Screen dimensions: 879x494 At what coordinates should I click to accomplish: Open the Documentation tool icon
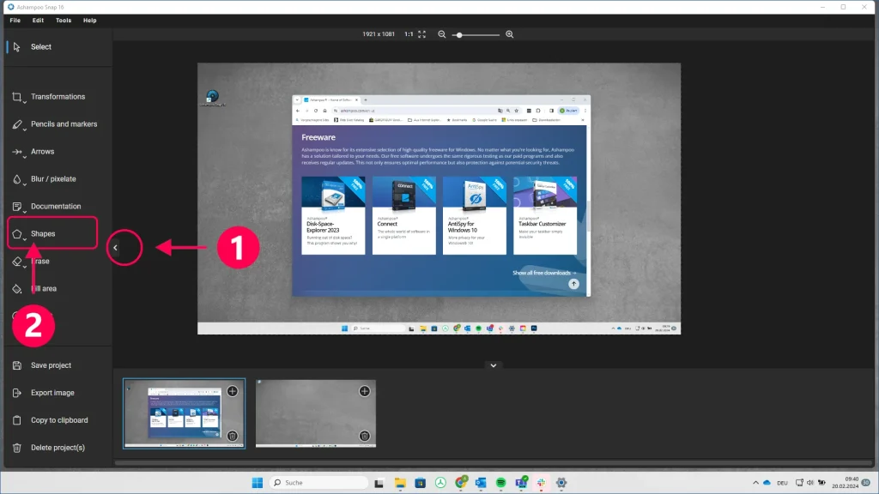tap(17, 207)
